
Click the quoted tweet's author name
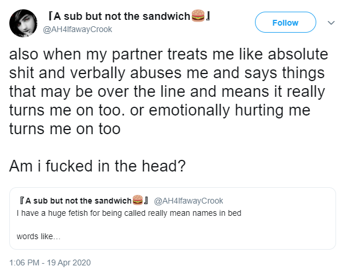(x=84, y=201)
